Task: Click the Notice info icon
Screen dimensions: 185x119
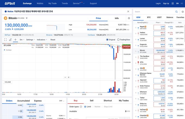Action: [6, 11]
